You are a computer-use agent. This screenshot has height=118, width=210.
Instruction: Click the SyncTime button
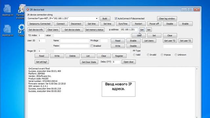123,24
